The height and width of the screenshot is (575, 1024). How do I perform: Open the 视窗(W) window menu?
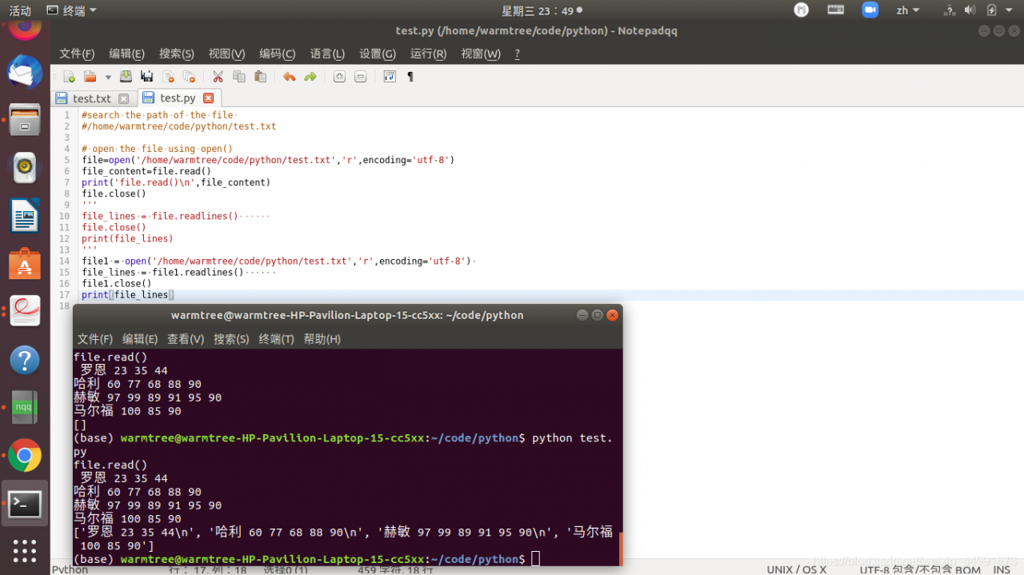(x=481, y=54)
